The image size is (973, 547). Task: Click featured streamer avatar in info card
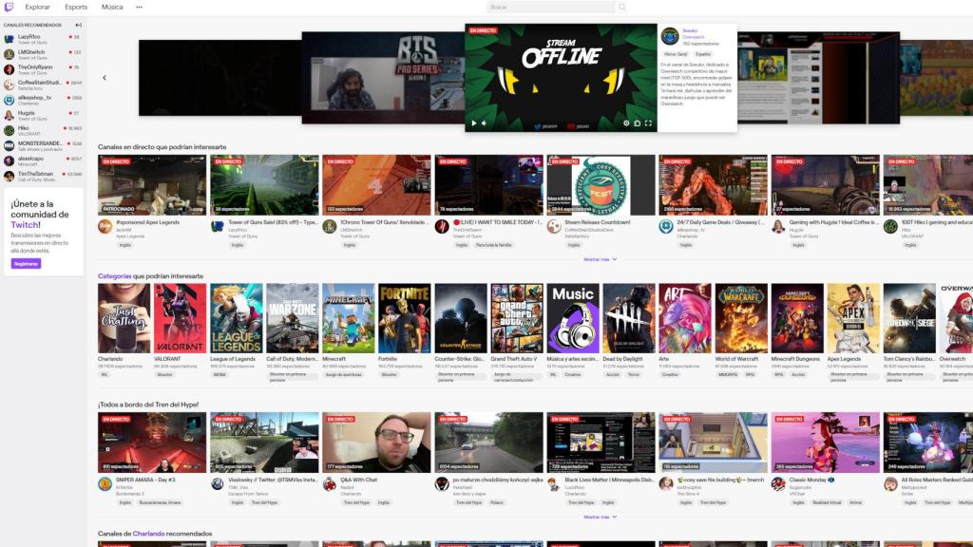point(670,36)
